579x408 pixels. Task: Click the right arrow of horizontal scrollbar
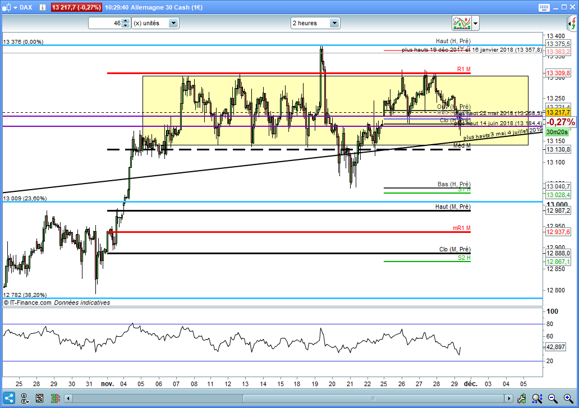509,398
